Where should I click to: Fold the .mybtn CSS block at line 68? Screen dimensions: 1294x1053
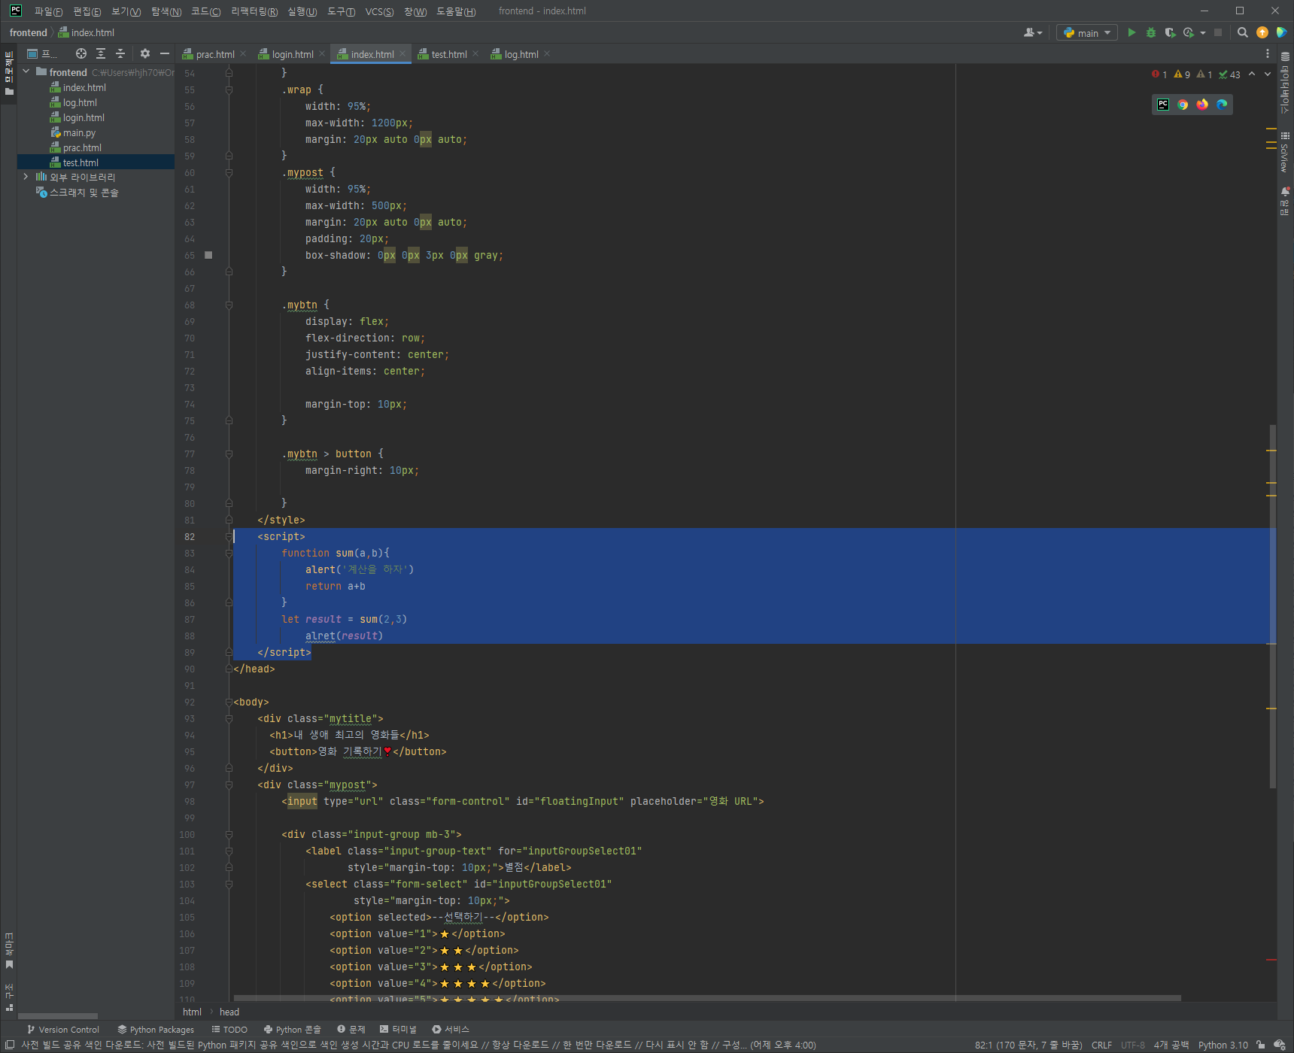[229, 305]
